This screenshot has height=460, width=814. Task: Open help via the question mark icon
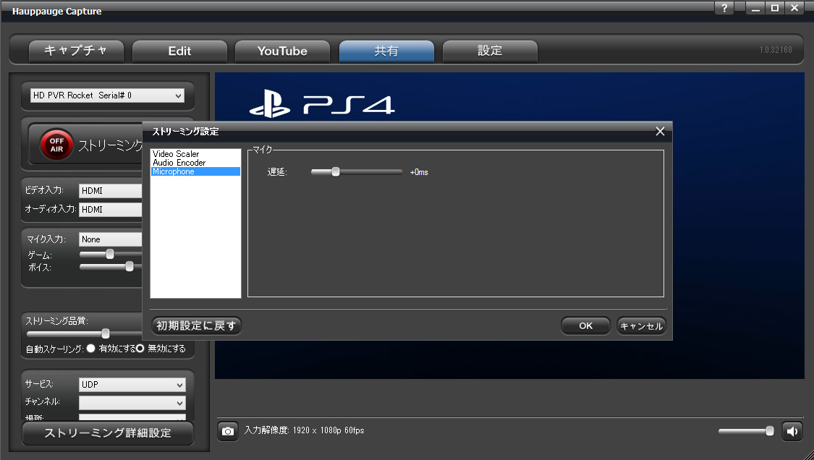pos(724,8)
